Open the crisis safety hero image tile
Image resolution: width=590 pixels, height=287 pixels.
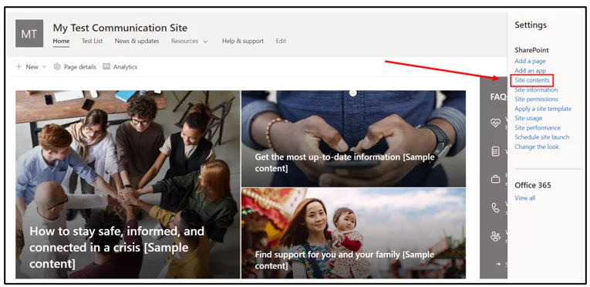[x=127, y=184]
